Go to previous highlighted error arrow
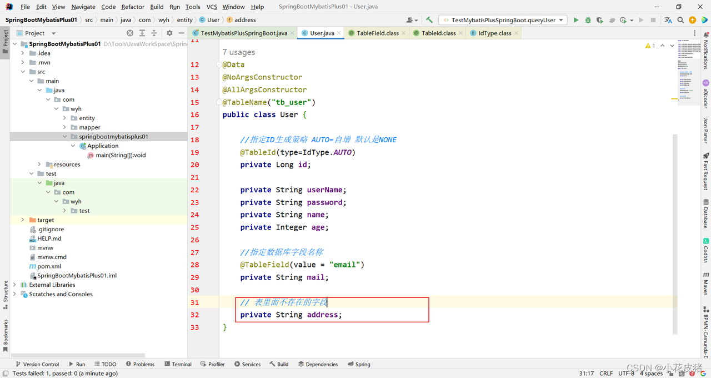Image resolution: width=711 pixels, height=378 pixels. (662, 46)
